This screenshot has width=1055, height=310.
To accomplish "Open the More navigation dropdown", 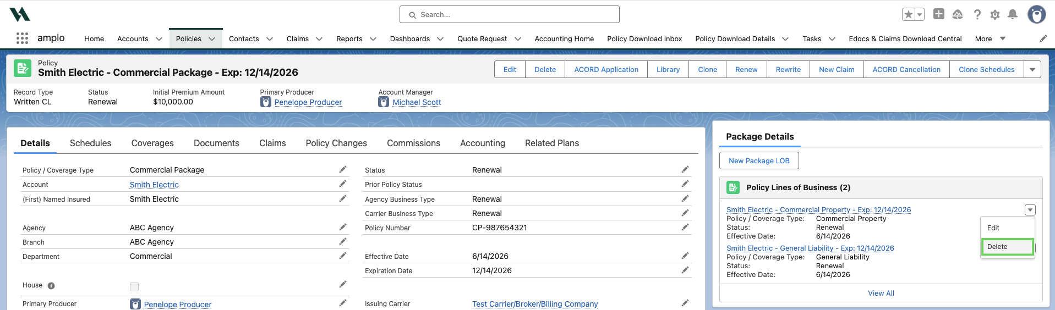I will [x=990, y=38].
